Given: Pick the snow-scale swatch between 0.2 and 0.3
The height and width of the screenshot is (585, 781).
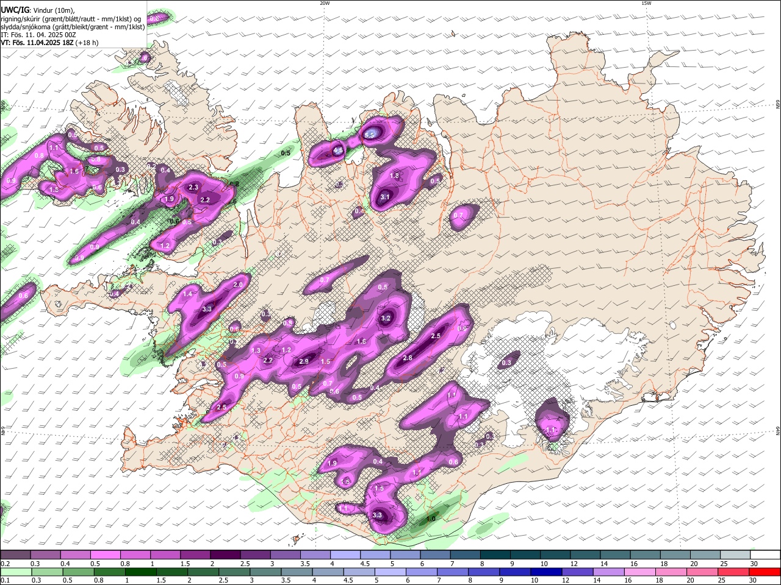Looking at the screenshot, I should 15,555.
